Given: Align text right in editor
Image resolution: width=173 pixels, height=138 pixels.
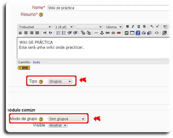Looking at the screenshot, I should [x=32, y=33].
